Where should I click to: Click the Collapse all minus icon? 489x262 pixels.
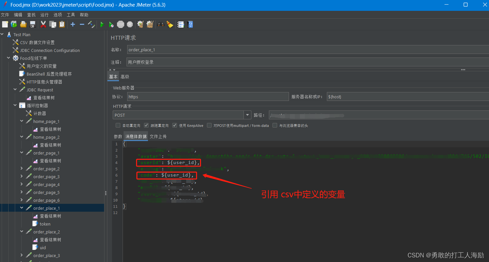(x=82, y=24)
